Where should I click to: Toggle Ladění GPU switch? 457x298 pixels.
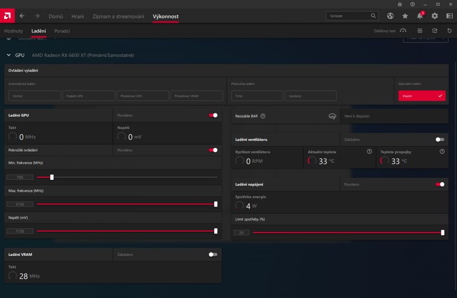pos(213,115)
